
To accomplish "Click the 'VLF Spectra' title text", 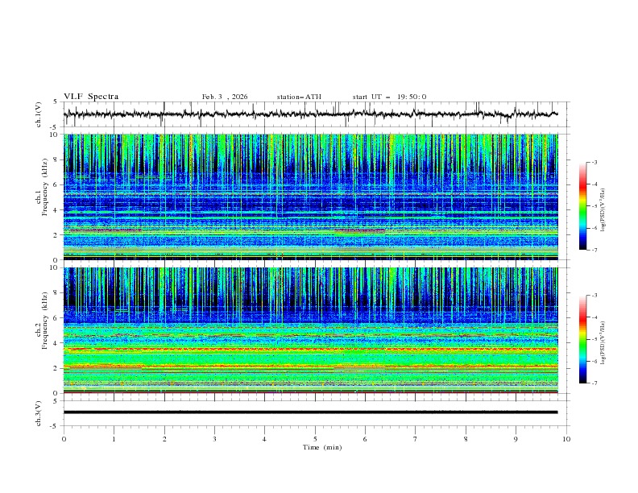I will coord(91,97).
